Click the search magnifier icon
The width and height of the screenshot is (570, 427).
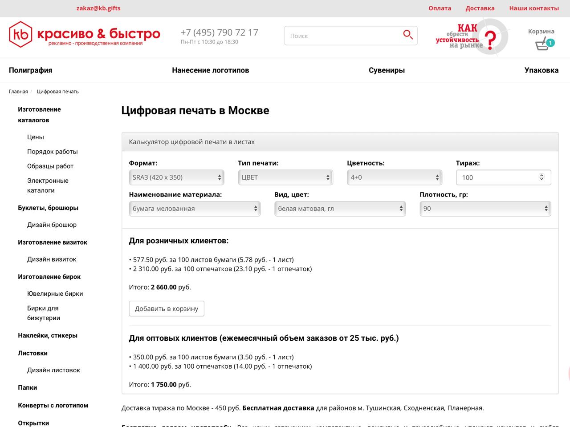(x=408, y=35)
